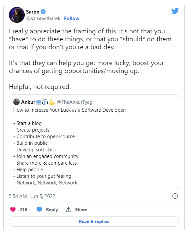Click the 5:54 AM · Jun 5, 2022 timestamp

point(32,196)
